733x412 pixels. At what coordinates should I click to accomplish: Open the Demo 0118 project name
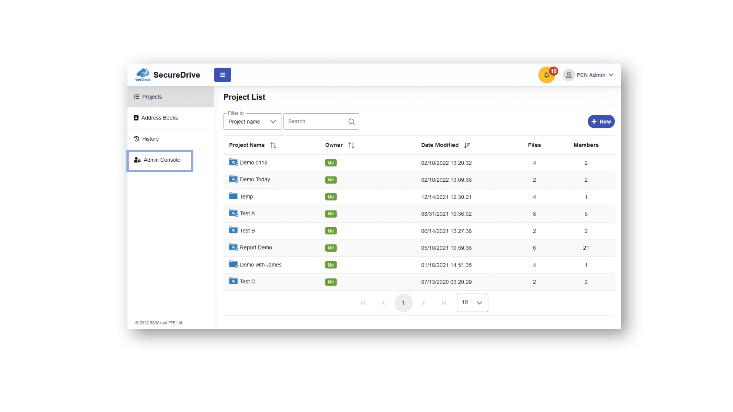click(x=253, y=163)
